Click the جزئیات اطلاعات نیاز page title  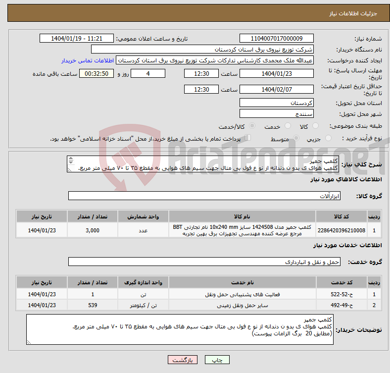pos(353,13)
